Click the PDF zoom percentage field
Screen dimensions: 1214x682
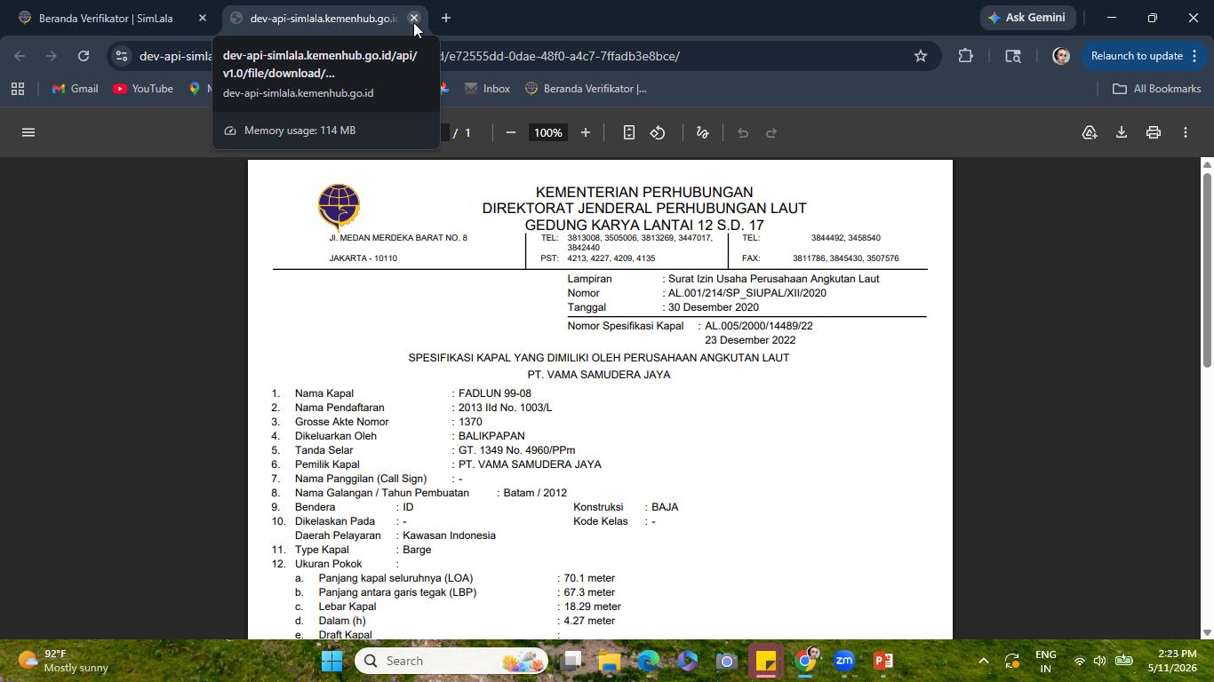pyautogui.click(x=547, y=132)
